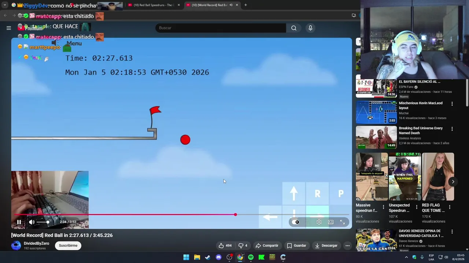Open options for Massive speedrun short

[x=384, y=207]
